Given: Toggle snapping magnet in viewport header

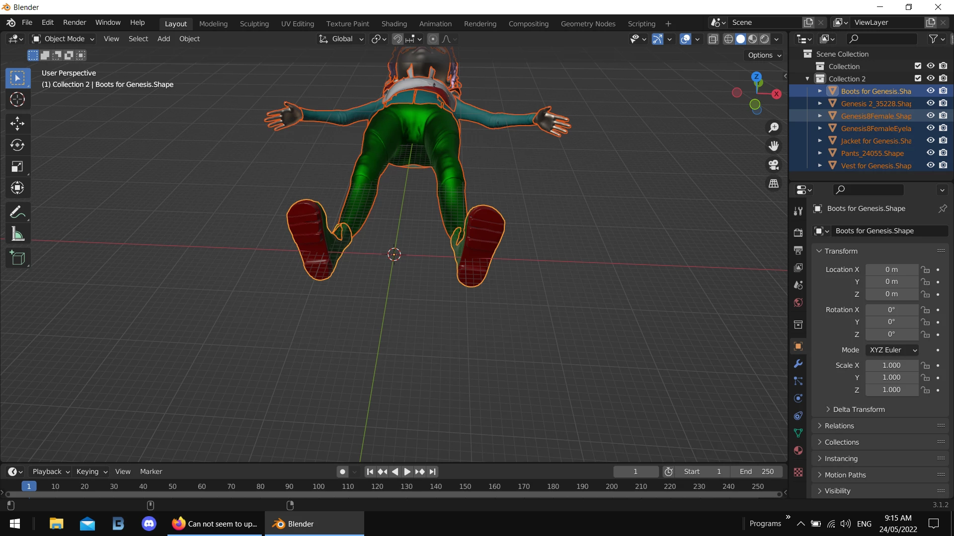Looking at the screenshot, I should (x=397, y=39).
